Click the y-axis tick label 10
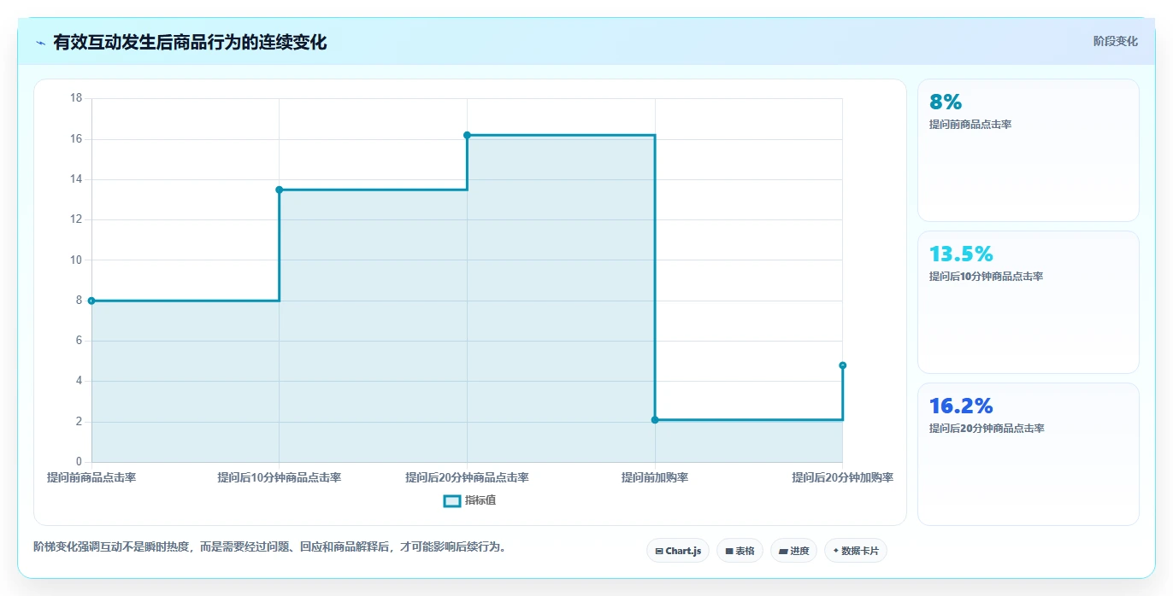This screenshot has height=596, width=1173. (x=76, y=260)
